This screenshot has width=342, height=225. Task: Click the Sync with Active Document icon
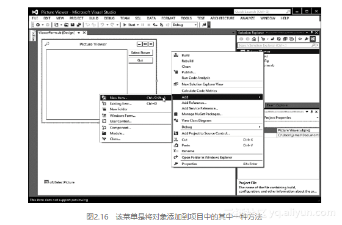click(x=272, y=39)
